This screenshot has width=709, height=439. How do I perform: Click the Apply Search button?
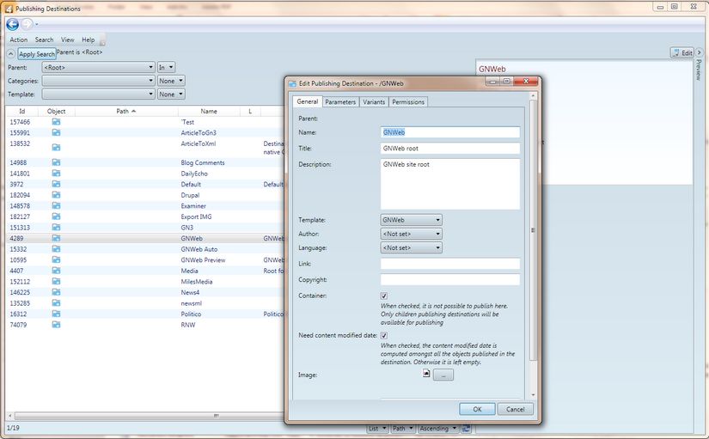[x=37, y=54]
